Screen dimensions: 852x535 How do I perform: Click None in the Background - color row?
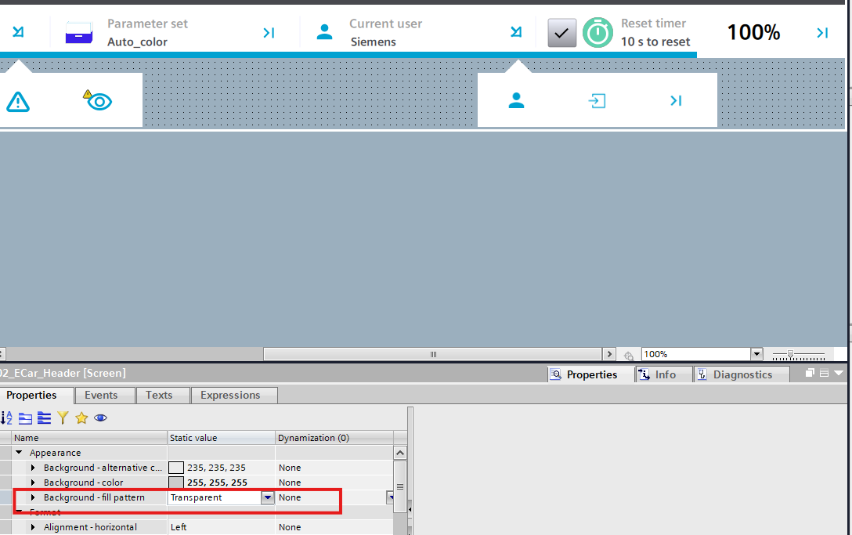[x=290, y=483]
